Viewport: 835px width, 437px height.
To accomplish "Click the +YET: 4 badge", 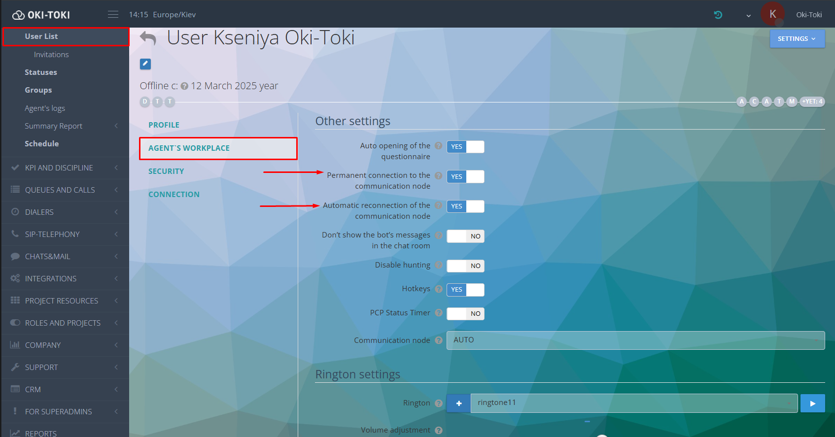I will (x=812, y=101).
